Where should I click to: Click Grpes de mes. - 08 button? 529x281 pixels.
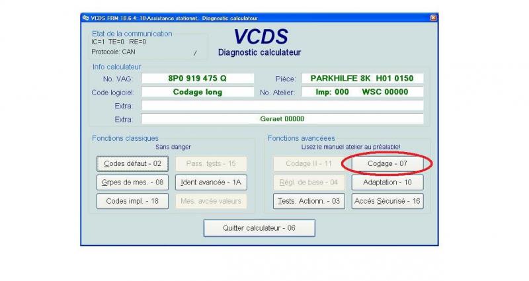click(132, 182)
